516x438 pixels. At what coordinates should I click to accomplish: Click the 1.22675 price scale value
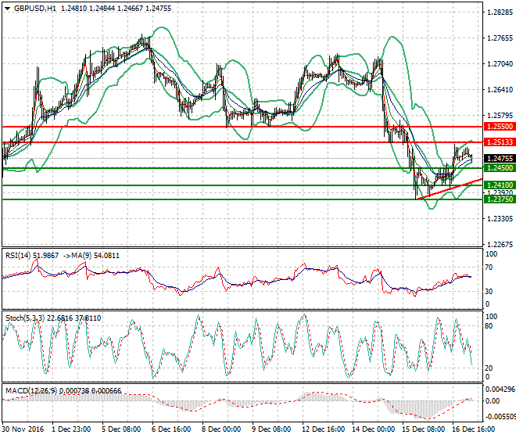(500, 244)
